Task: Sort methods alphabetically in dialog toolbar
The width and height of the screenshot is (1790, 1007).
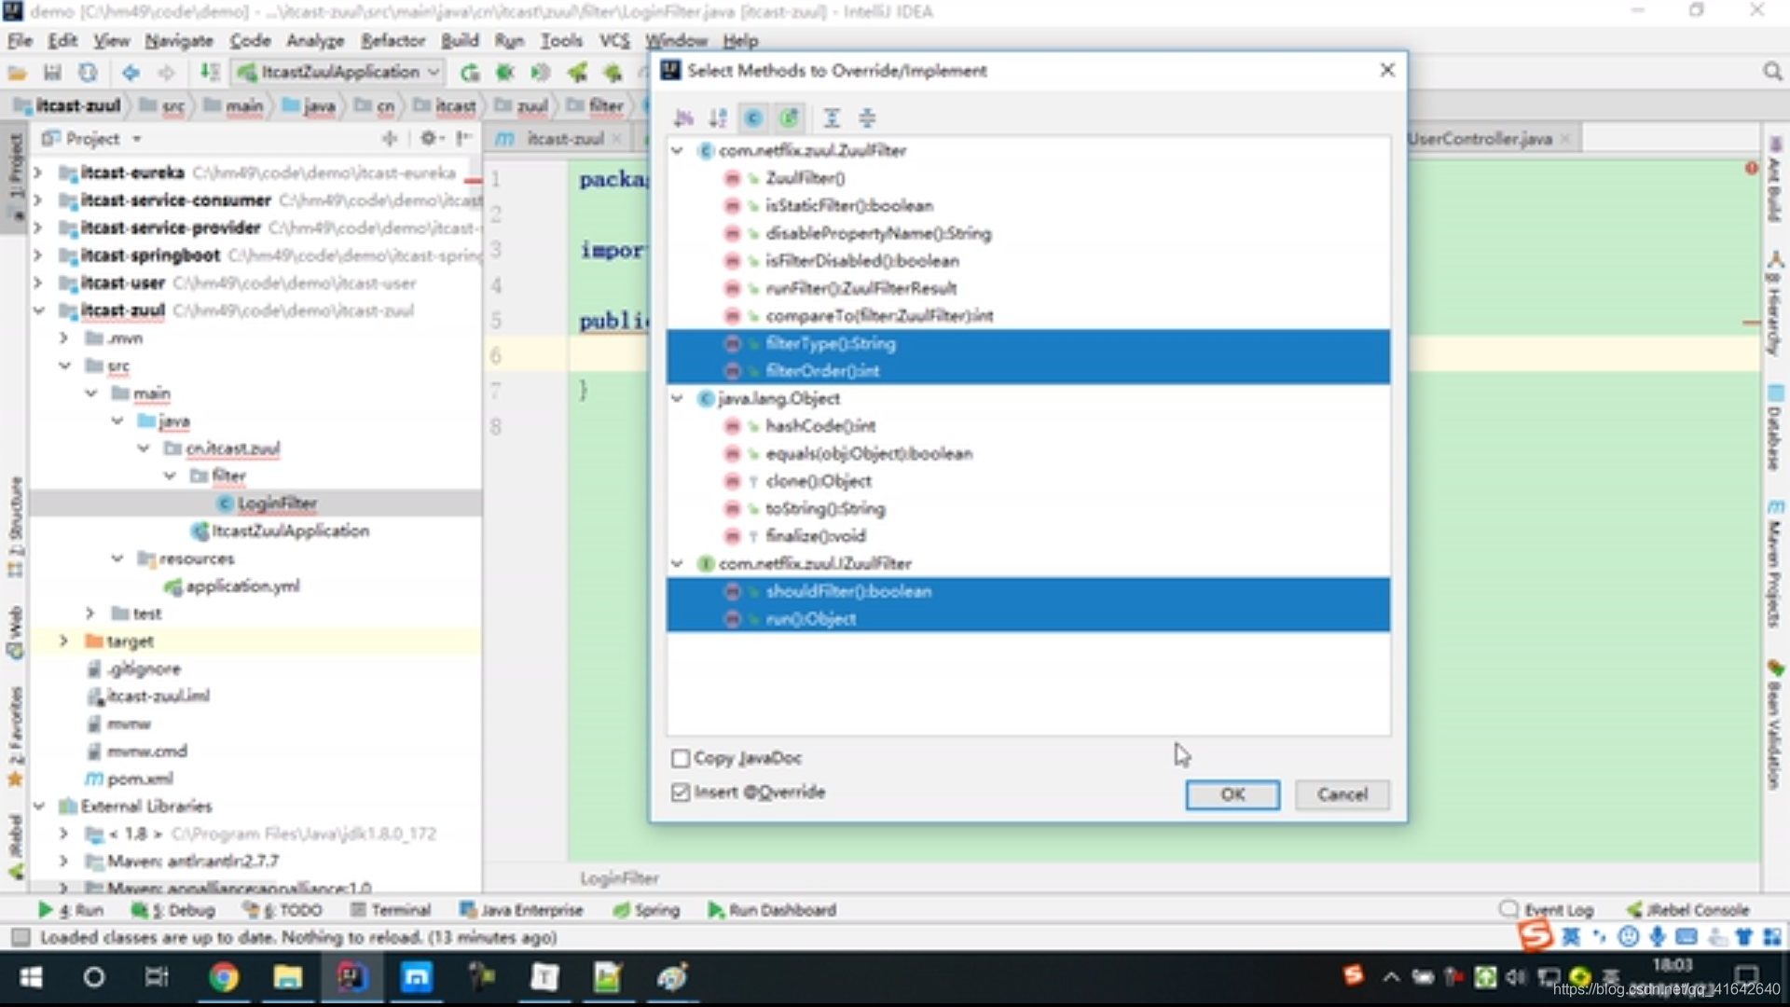Action: pyautogui.click(x=718, y=117)
